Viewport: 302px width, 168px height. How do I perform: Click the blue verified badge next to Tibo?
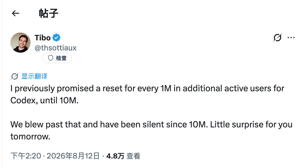point(56,38)
